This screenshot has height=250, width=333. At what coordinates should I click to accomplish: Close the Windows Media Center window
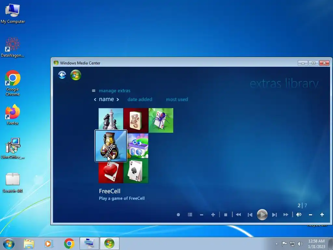click(x=324, y=63)
